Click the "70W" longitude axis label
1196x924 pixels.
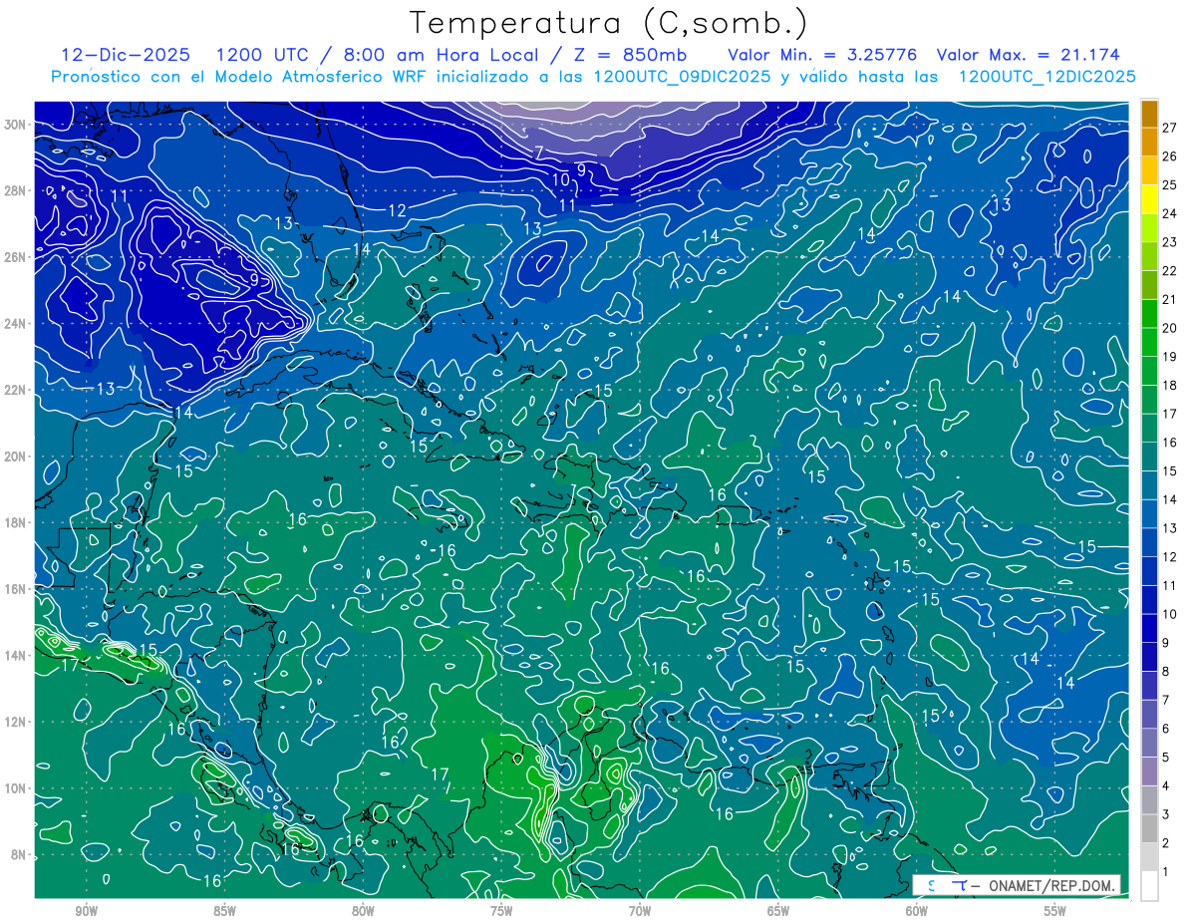click(640, 911)
